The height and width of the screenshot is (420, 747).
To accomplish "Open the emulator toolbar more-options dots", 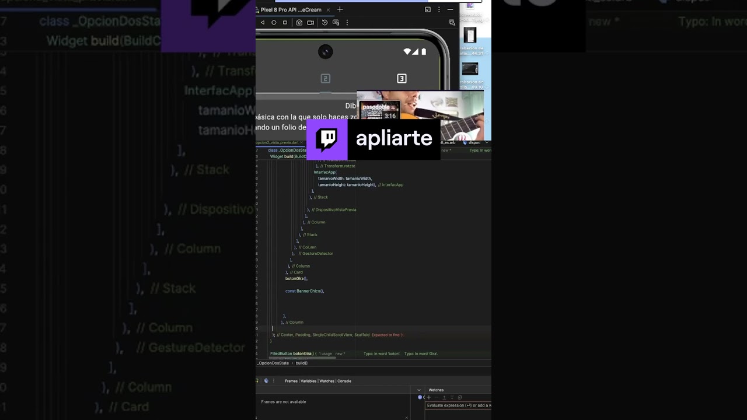I will point(347,22).
